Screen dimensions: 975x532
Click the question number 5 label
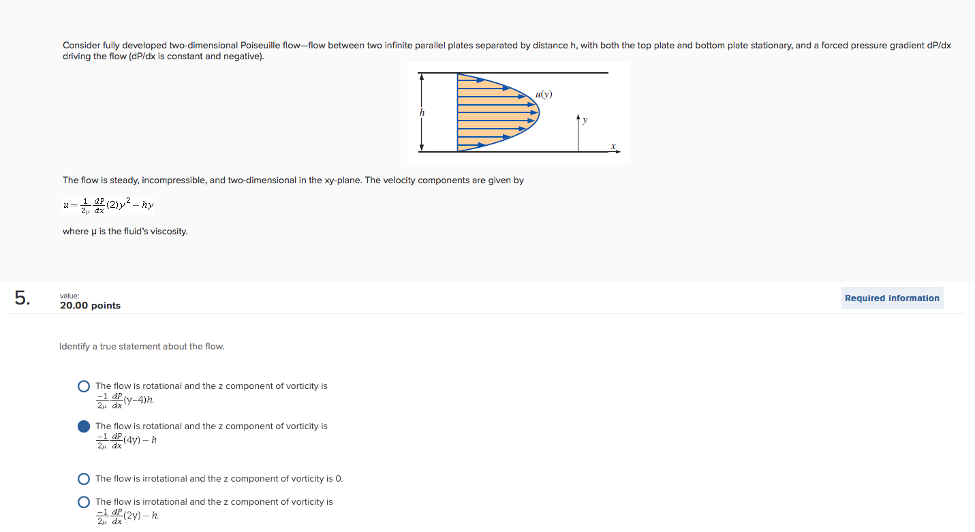click(22, 298)
